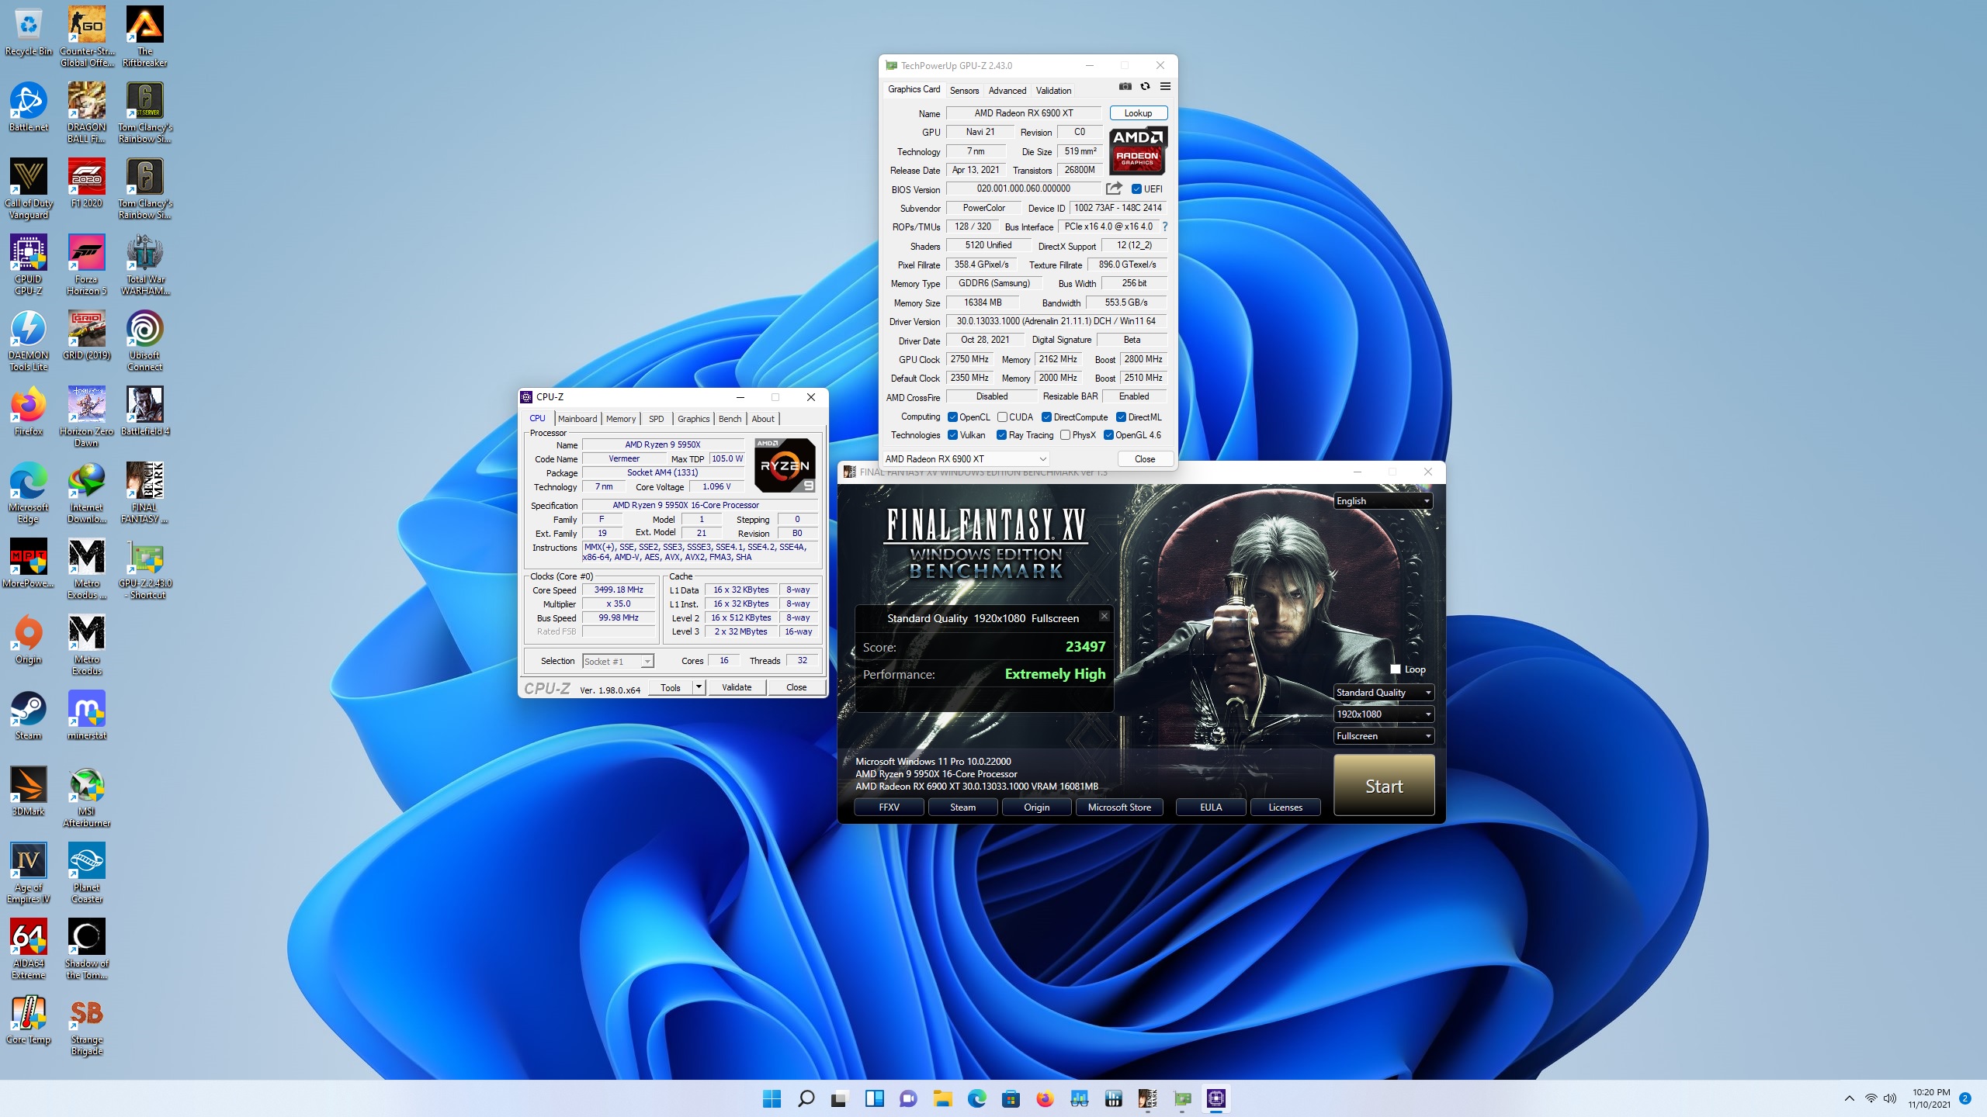Select the 3DMark desktop icon

click(x=29, y=791)
